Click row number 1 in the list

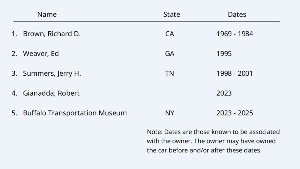pos(14,34)
